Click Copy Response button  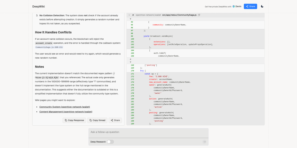[74, 120]
